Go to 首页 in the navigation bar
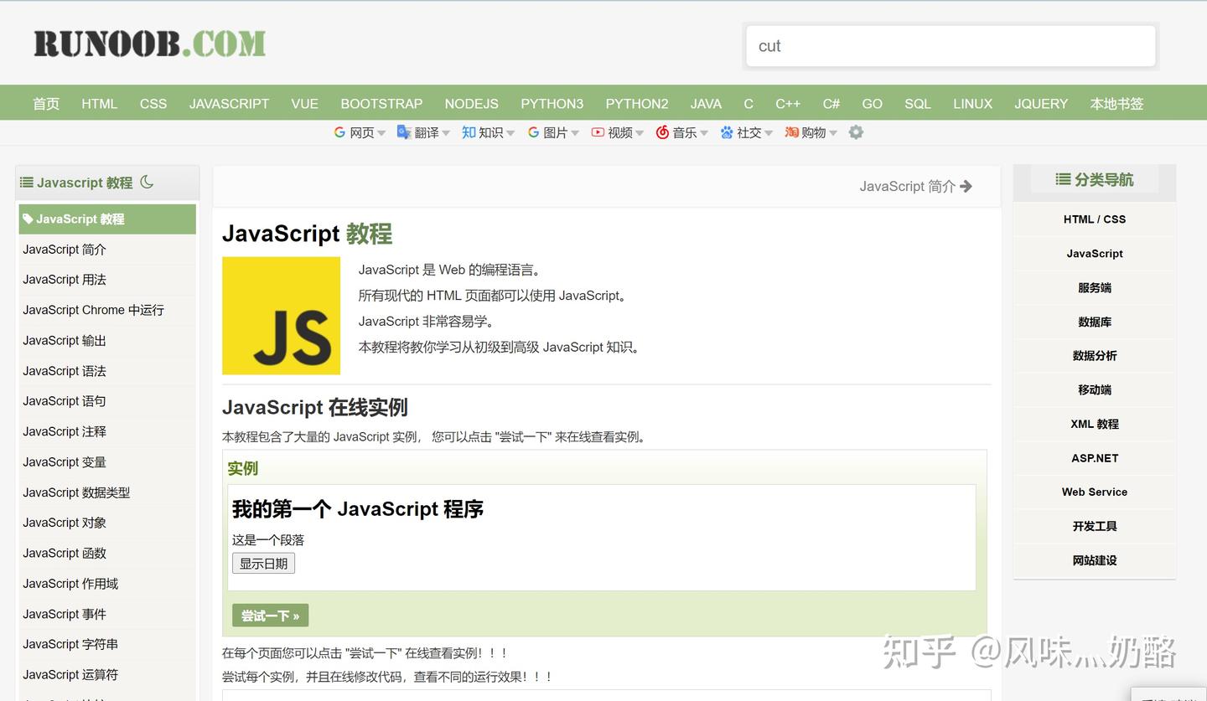The width and height of the screenshot is (1207, 701). click(46, 104)
